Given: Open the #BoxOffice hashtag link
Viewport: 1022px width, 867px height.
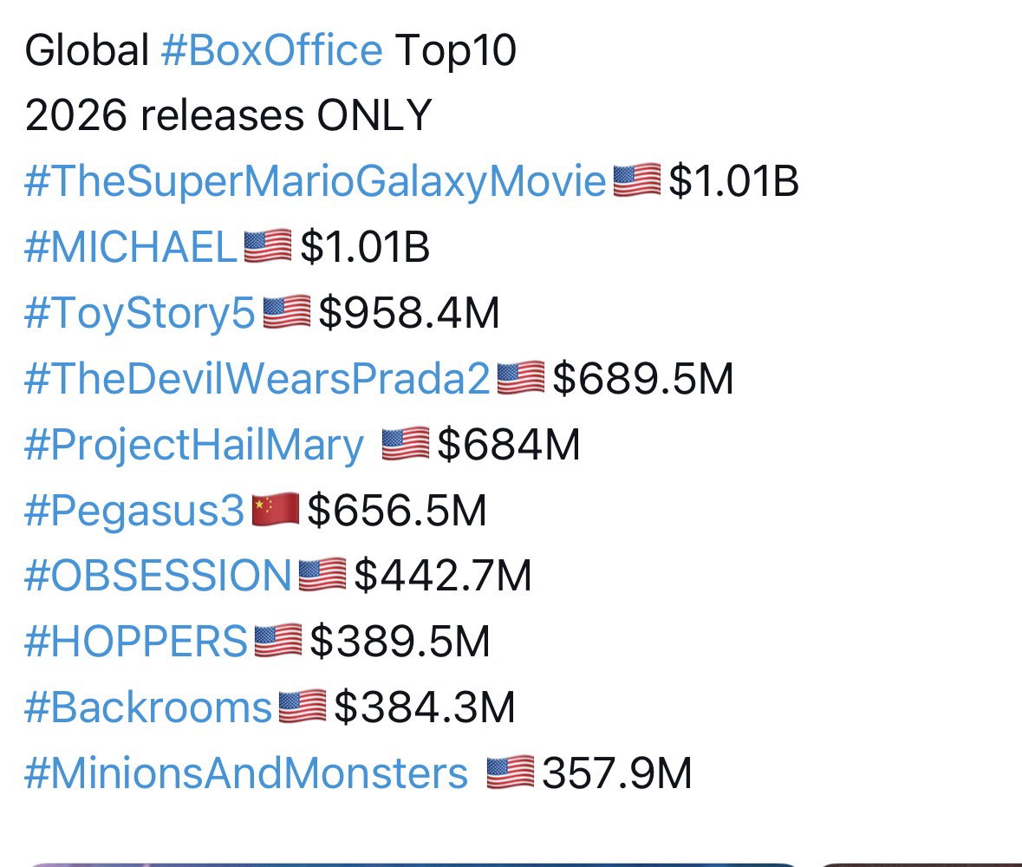Looking at the screenshot, I should tap(272, 50).
